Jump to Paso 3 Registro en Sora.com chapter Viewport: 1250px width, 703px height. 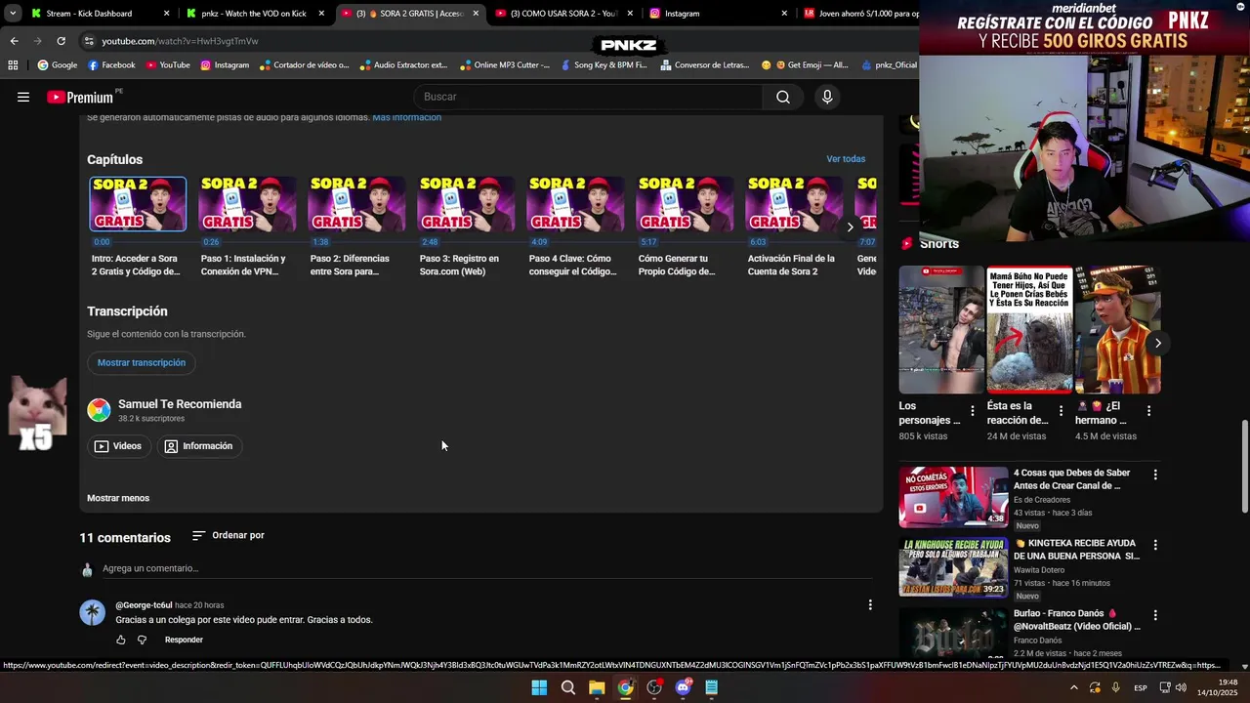(x=466, y=204)
